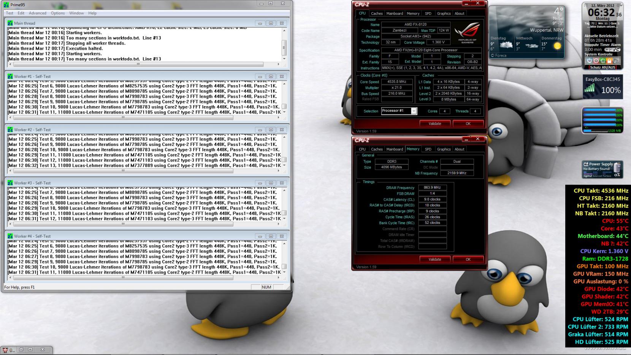631x355 pixels.
Task: Click Validate in the lower CPU-Z window
Action: (x=435, y=259)
